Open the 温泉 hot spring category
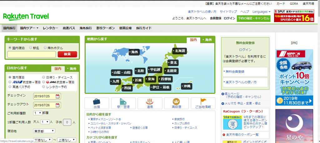 coord(150,103)
